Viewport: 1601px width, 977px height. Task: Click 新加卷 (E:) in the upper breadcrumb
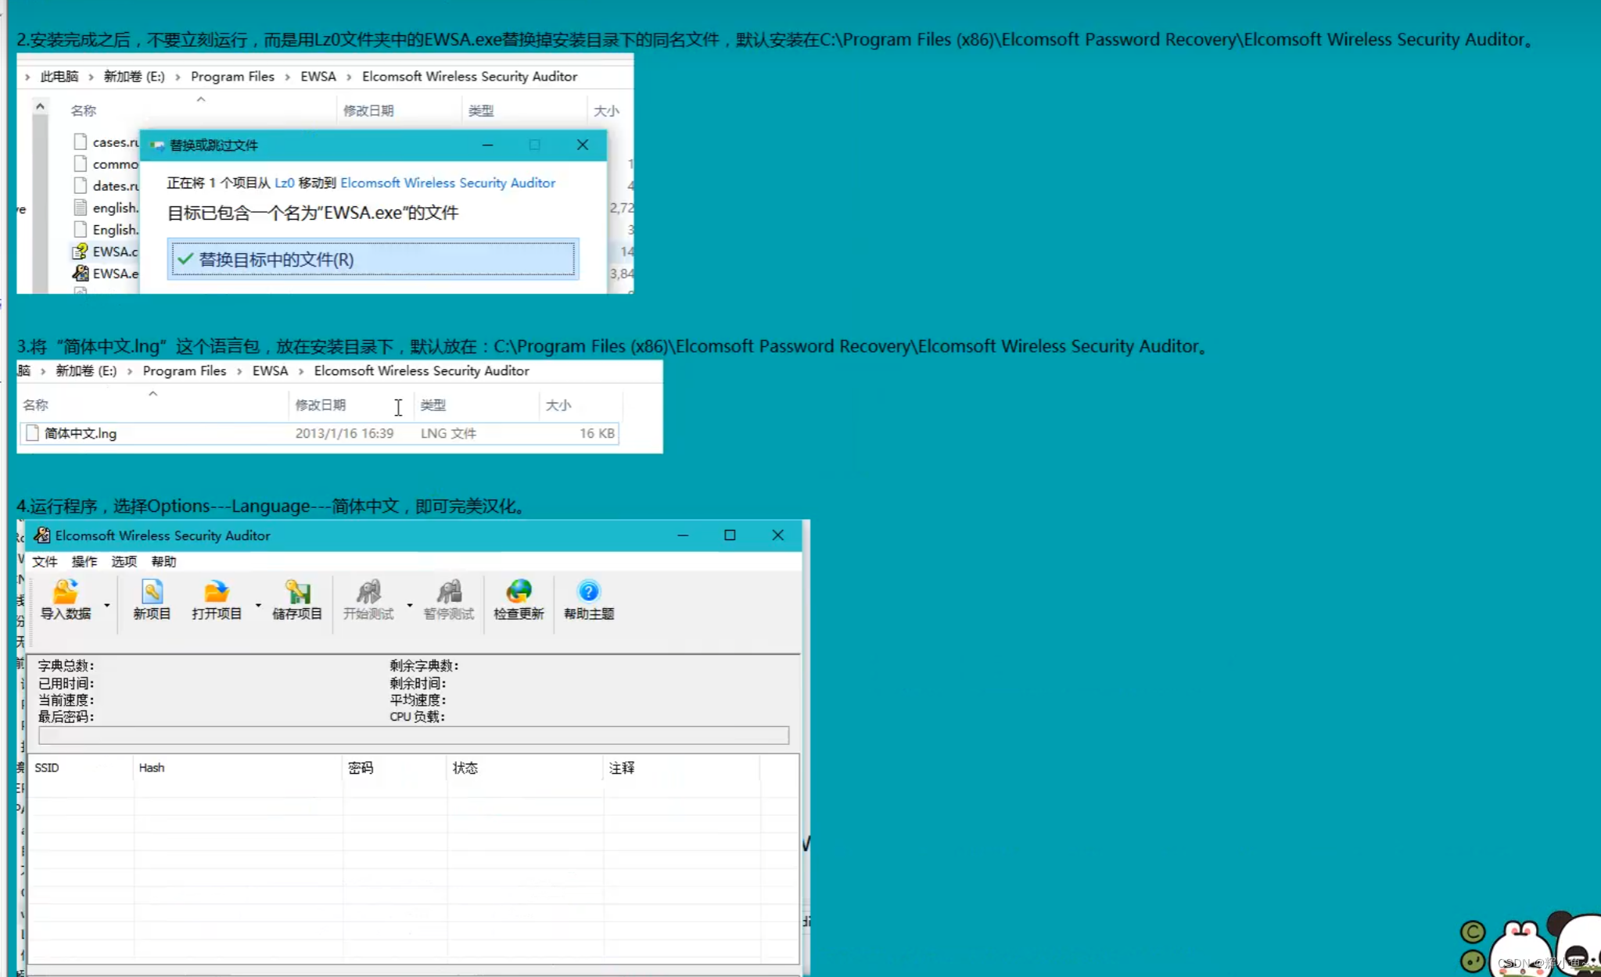pos(135,77)
